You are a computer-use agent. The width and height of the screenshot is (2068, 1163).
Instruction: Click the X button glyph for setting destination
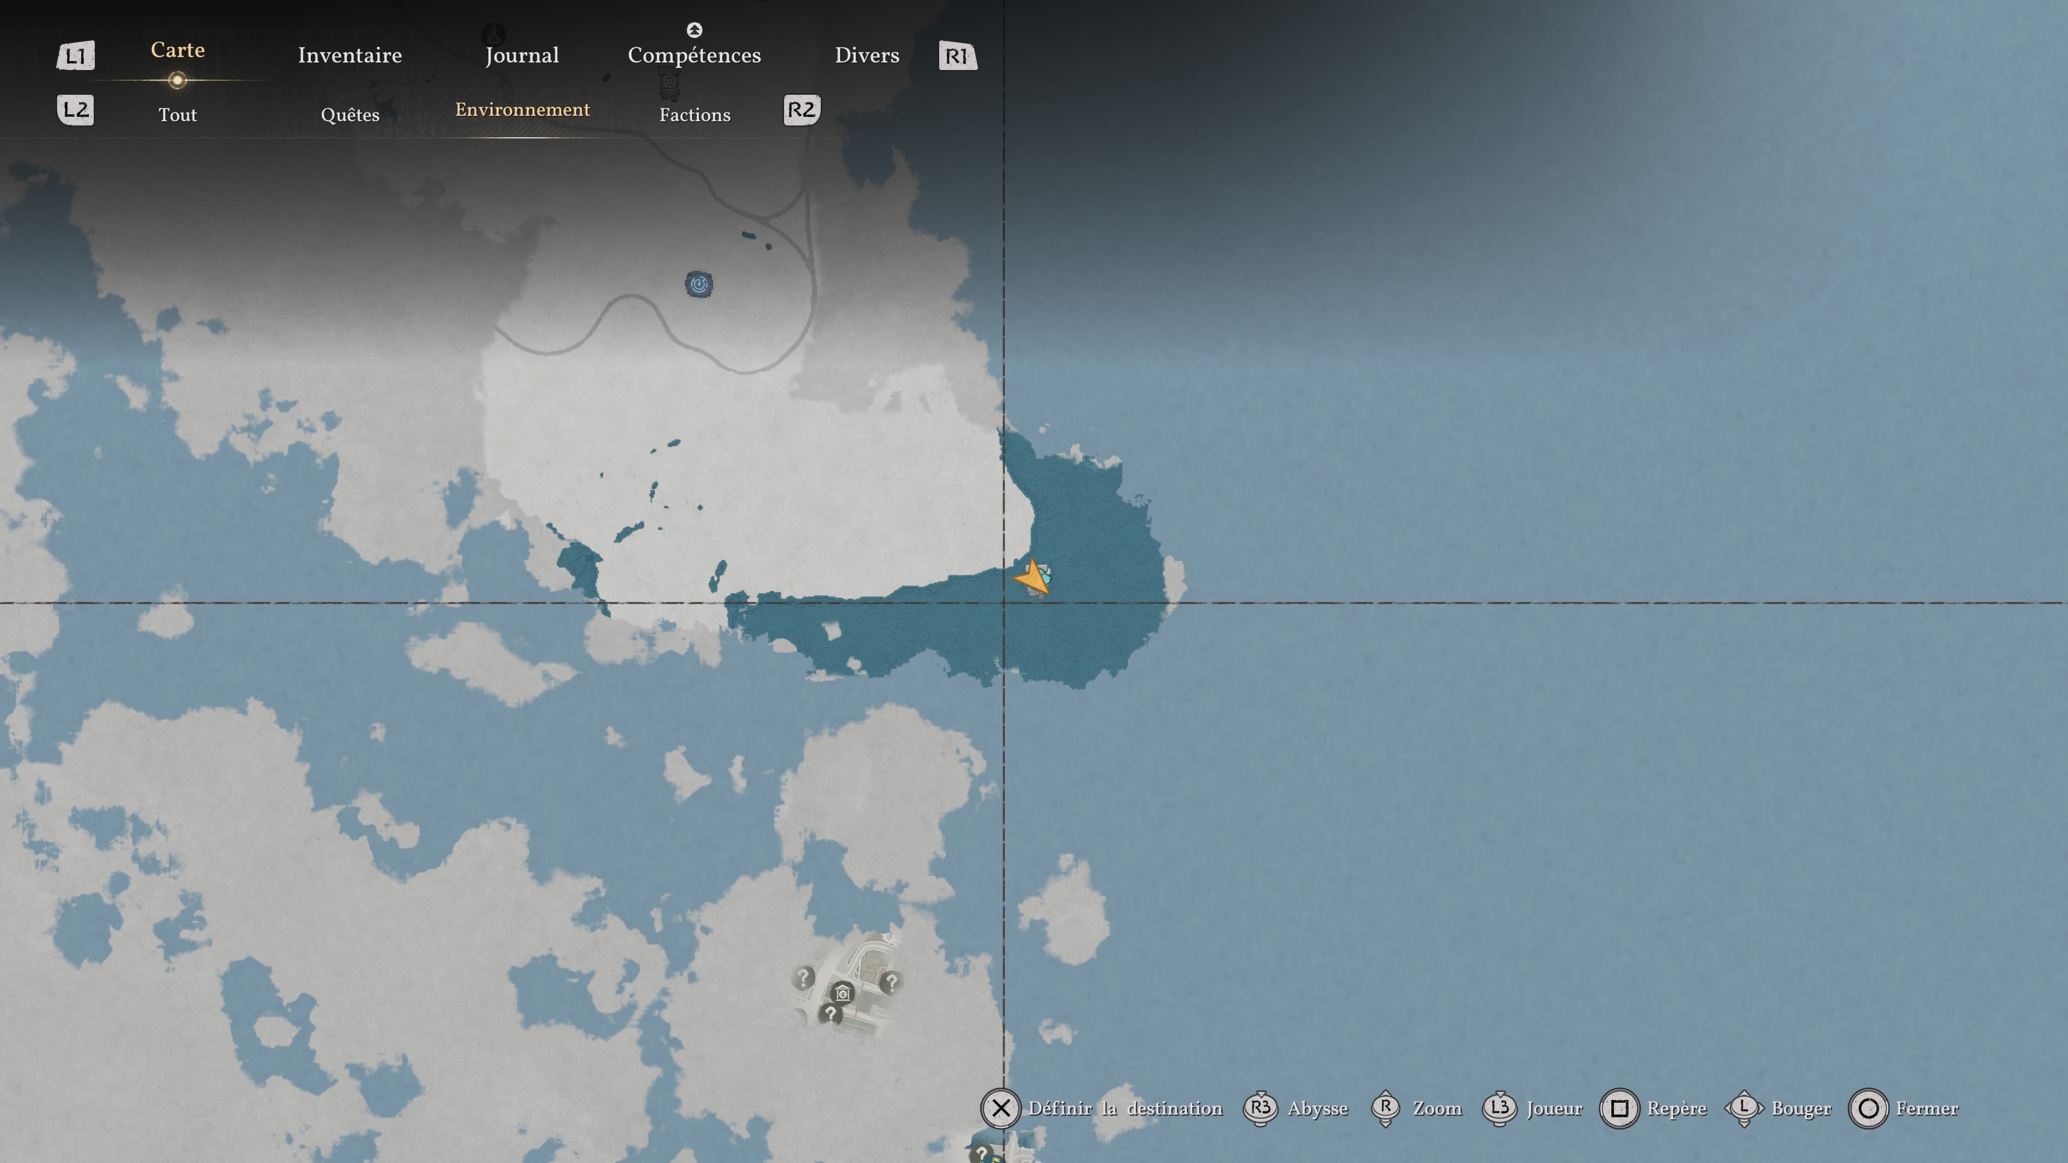tap(1000, 1109)
